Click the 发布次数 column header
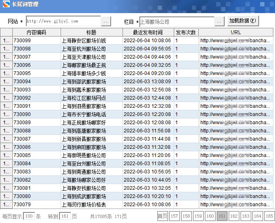 pos(186,32)
